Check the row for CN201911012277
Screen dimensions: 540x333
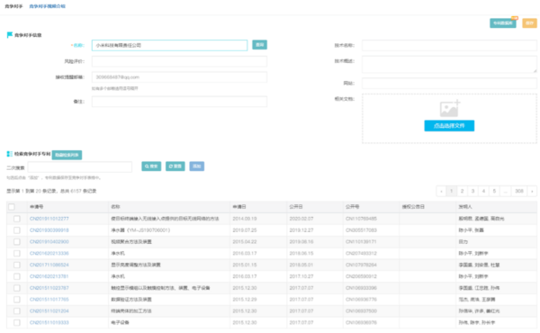(17, 219)
